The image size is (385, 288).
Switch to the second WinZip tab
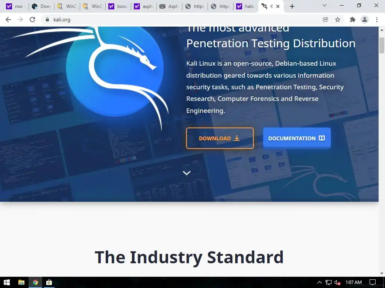click(x=92, y=6)
